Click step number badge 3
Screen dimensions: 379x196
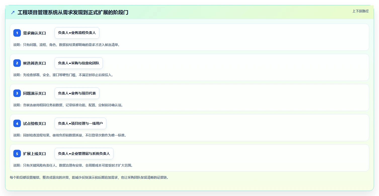(x=17, y=93)
